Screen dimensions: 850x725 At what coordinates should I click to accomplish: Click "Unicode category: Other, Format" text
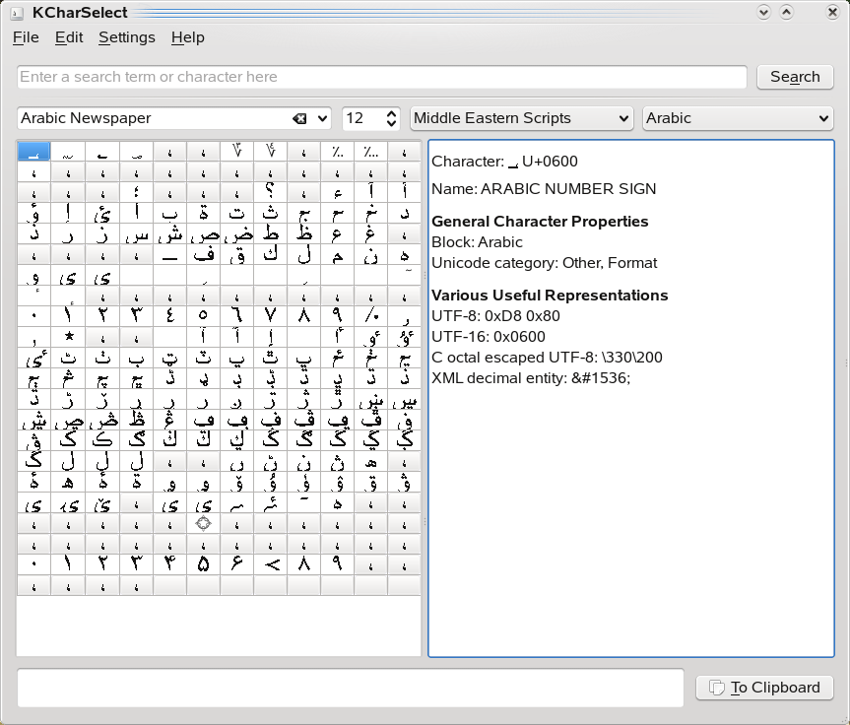tap(545, 263)
